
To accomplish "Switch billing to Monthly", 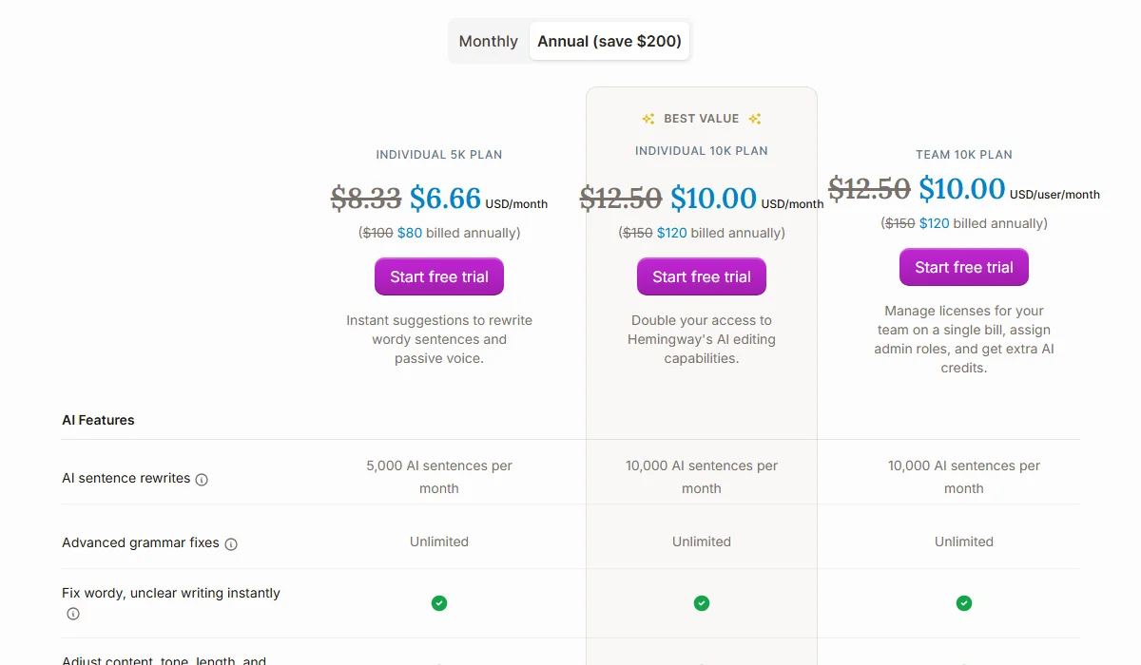I will pyautogui.click(x=488, y=41).
